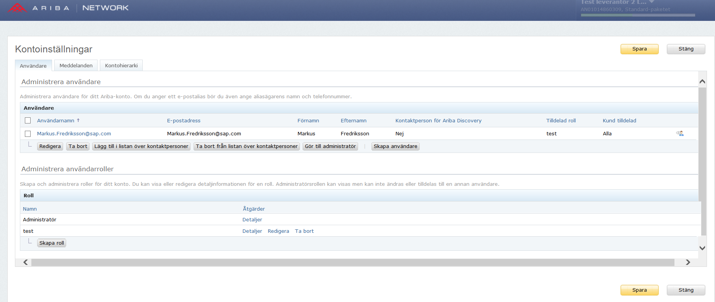Image resolution: width=715 pixels, height=302 pixels.
Task: Click the Fredriksson last name cell
Action: 355,134
